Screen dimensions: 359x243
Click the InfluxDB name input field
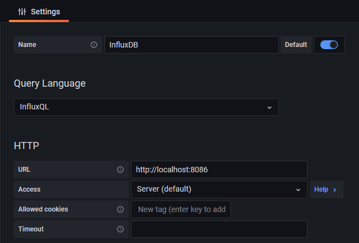pos(192,45)
